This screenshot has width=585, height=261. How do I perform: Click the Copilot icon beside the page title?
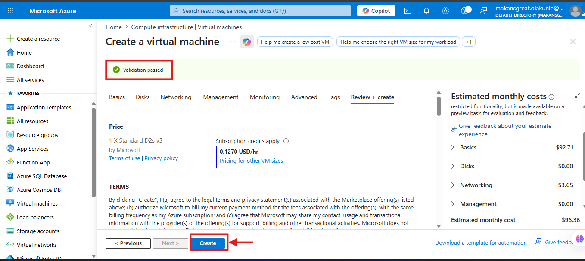click(247, 42)
